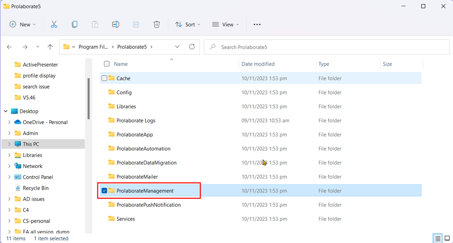Click the magnifier icon in search box
This screenshot has height=243, width=453.
213,47
